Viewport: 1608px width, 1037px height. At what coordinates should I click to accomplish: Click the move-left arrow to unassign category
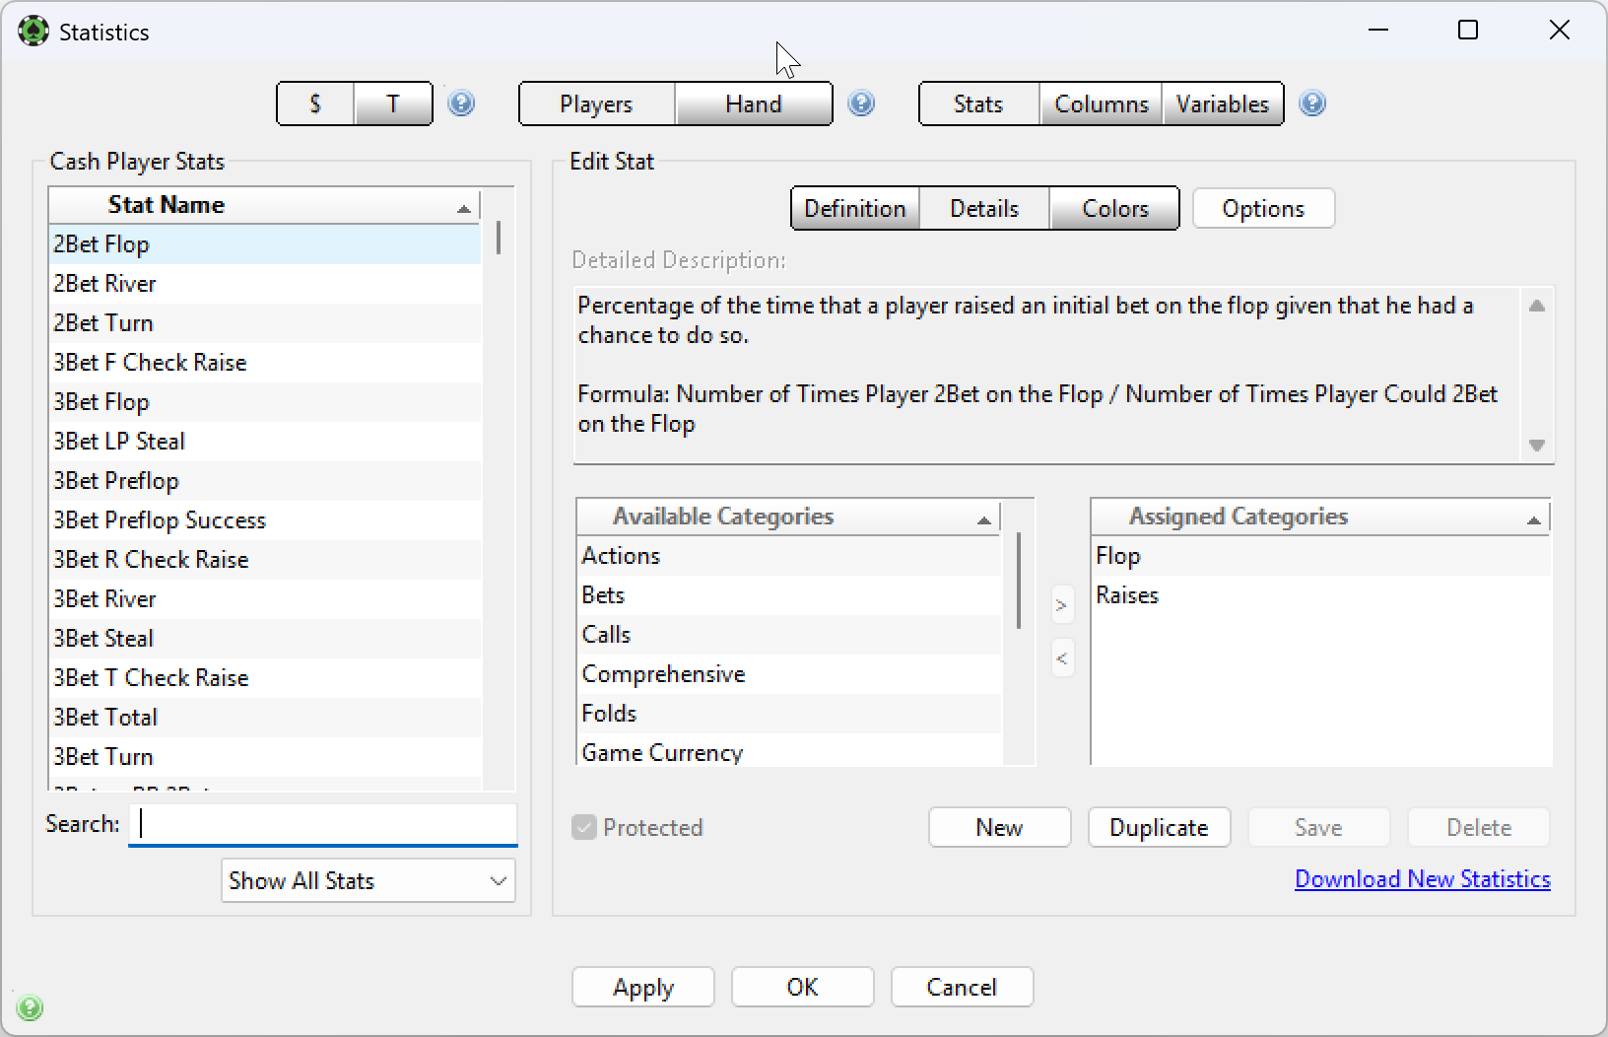(1061, 658)
